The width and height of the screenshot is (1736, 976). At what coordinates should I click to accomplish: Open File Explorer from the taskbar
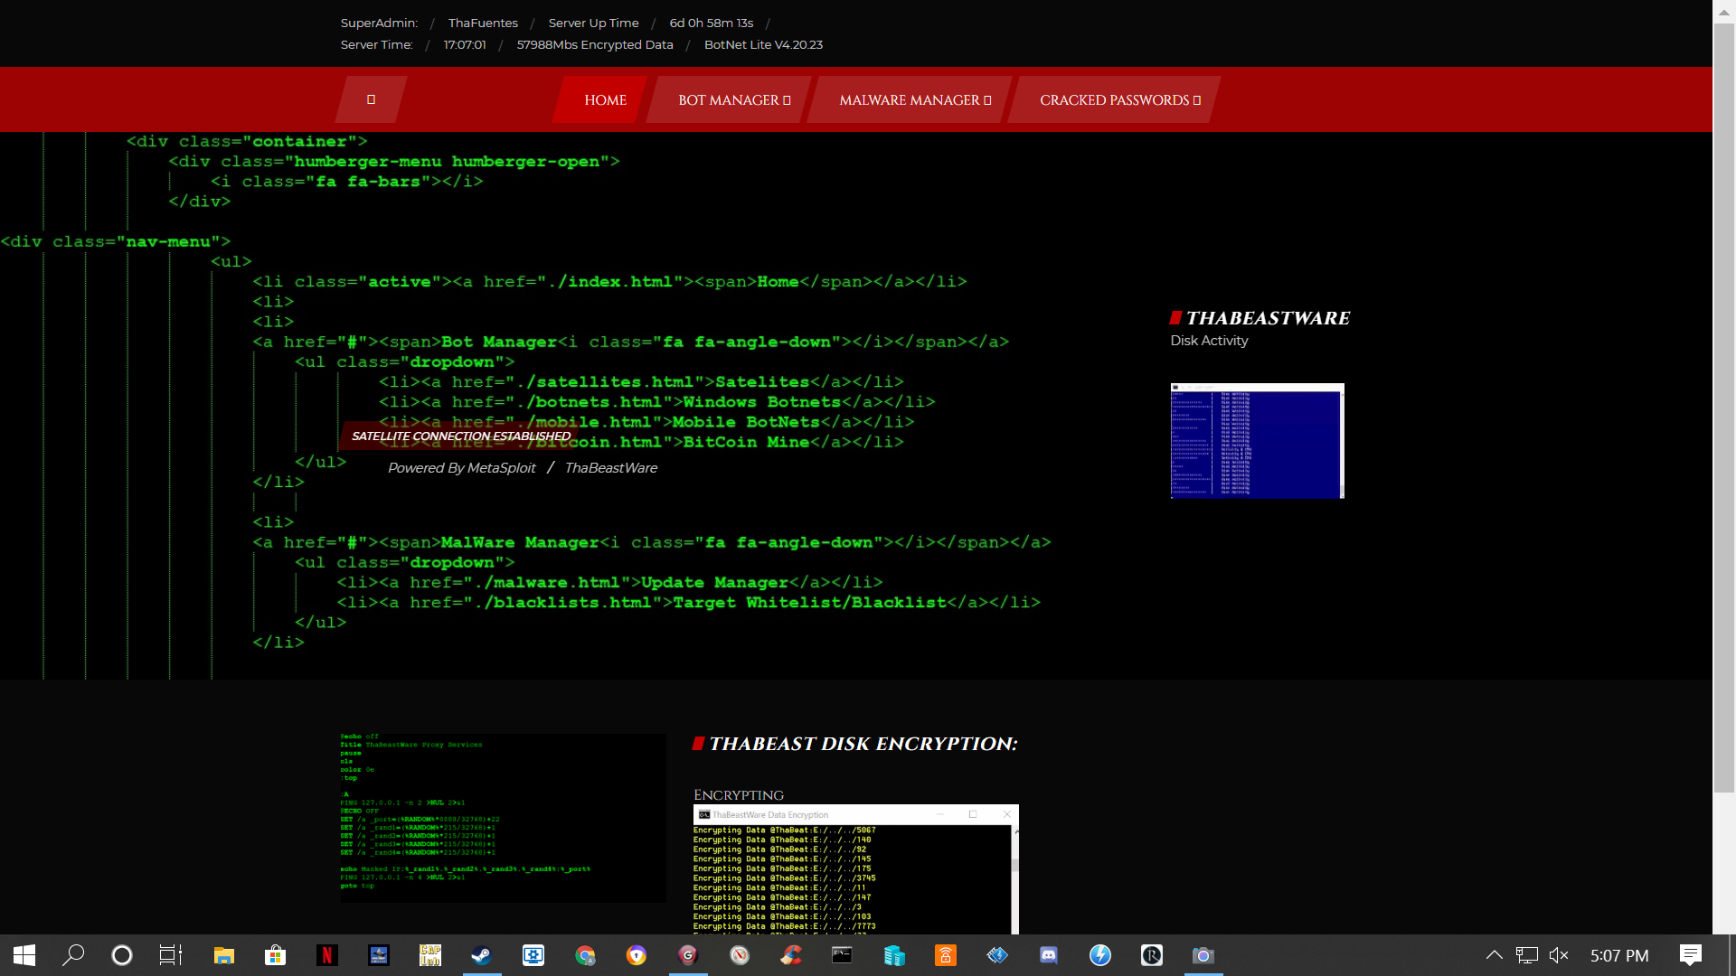224,955
